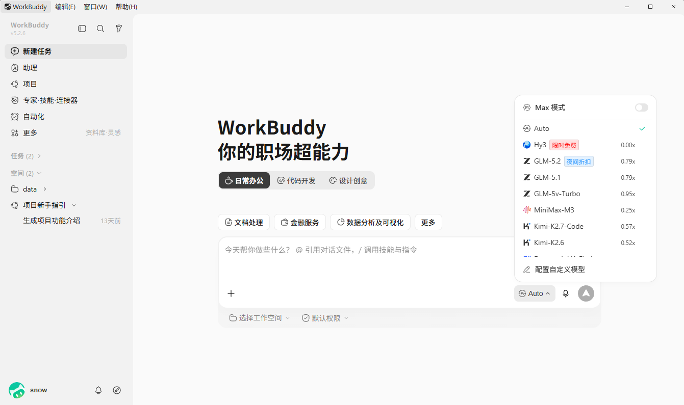Send the message with the arrow button
This screenshot has height=405, width=684.
click(x=586, y=293)
